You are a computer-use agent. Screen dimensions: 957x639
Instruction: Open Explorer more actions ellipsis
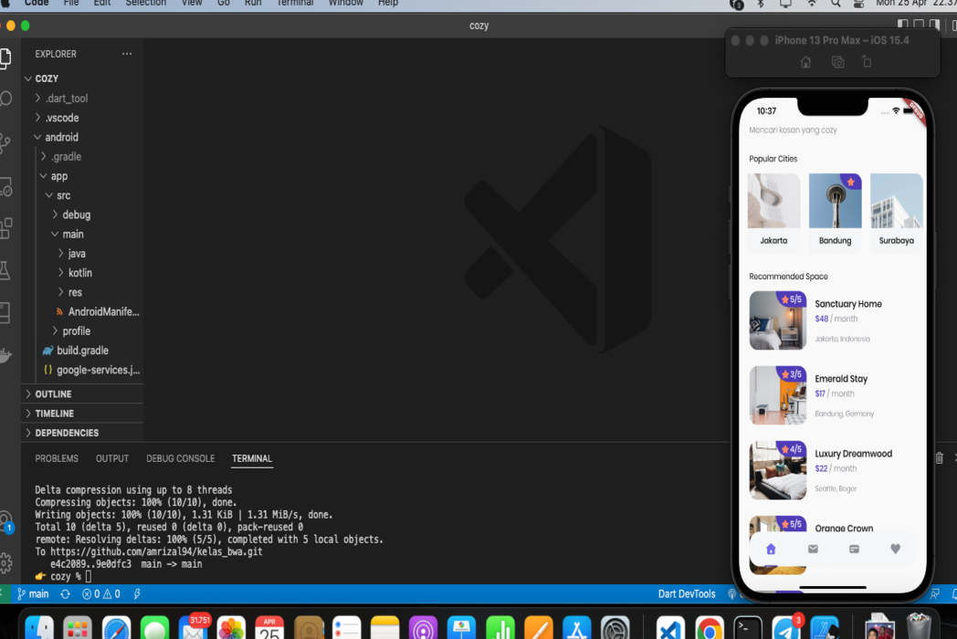pos(126,54)
